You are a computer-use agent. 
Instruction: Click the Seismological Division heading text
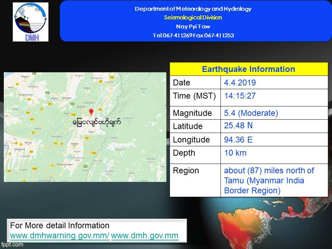point(193,18)
